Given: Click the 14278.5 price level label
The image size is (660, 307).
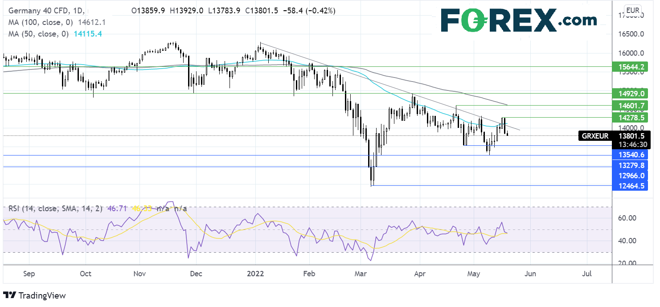Looking at the screenshot, I should tap(631, 118).
